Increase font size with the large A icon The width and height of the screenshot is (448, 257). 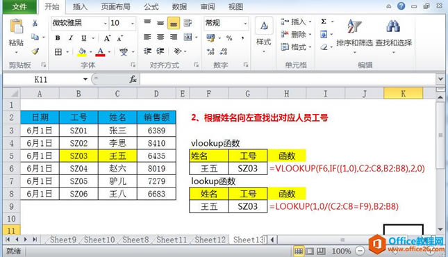(x=107, y=38)
